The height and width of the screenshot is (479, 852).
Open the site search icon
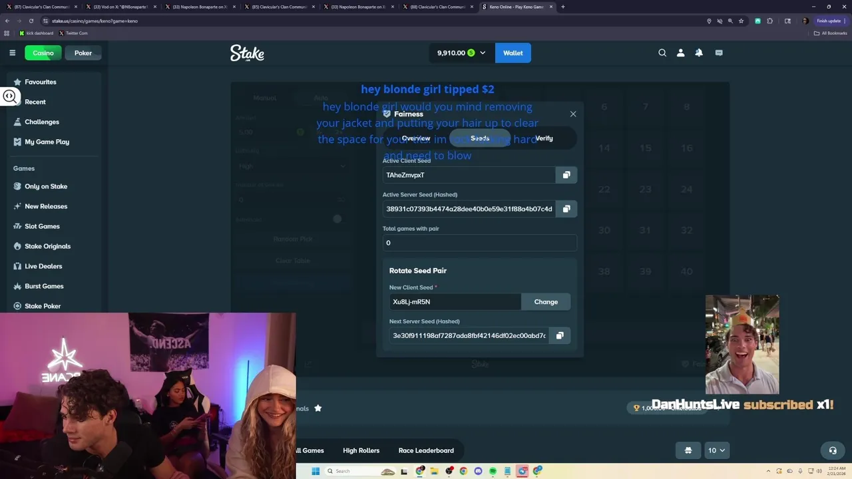tap(662, 53)
